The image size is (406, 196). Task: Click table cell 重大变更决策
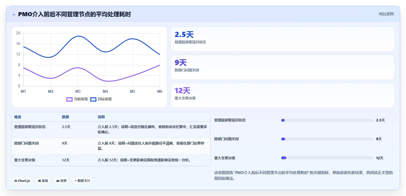coord(25,160)
